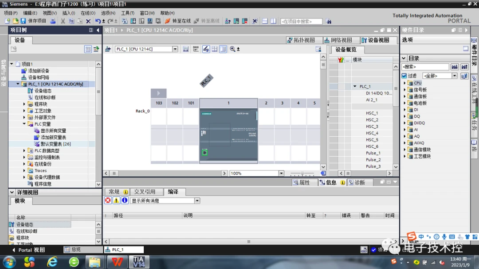Open the 100% zoom level dropdown
479x269 pixels.
click(281, 173)
